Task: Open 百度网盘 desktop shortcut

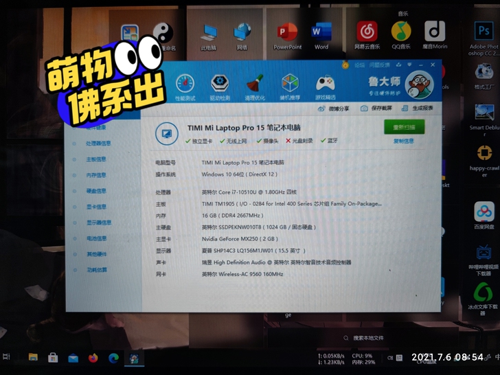Action: (x=484, y=215)
